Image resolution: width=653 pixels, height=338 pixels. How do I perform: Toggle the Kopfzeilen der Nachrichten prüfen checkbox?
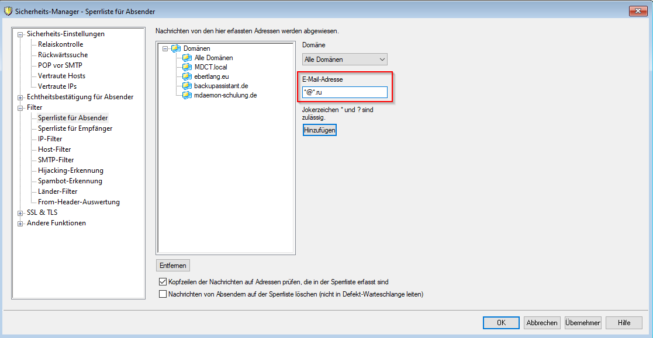click(163, 282)
